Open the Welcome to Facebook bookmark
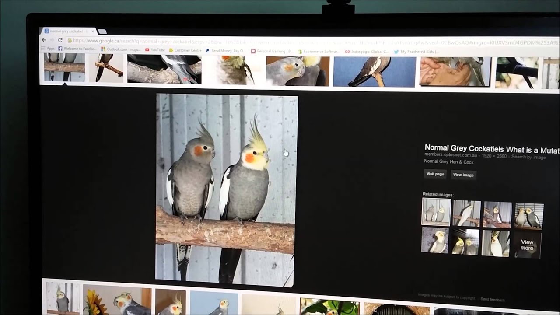This screenshot has height=315, width=560. 77,49
